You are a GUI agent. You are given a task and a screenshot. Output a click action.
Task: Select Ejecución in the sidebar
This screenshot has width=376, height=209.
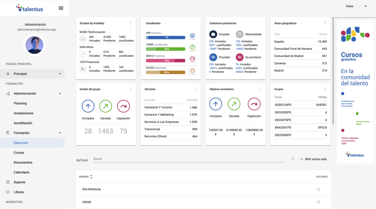coord(21,143)
